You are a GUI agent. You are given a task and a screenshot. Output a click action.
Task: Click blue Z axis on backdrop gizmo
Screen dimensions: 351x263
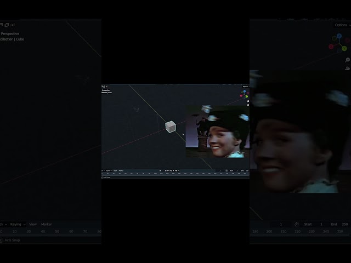(339, 36)
